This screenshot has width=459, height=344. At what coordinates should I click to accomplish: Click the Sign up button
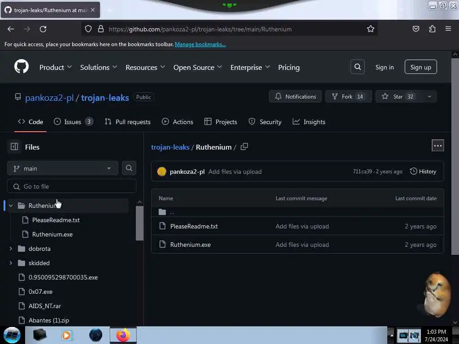coord(420,67)
